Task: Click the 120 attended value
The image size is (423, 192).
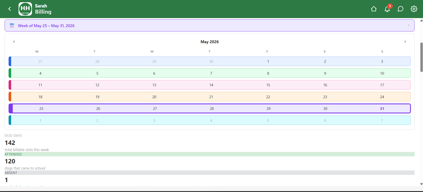Action: pyautogui.click(x=10, y=161)
